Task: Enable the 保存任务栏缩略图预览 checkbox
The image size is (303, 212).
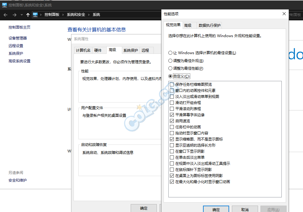Action: click(x=172, y=84)
